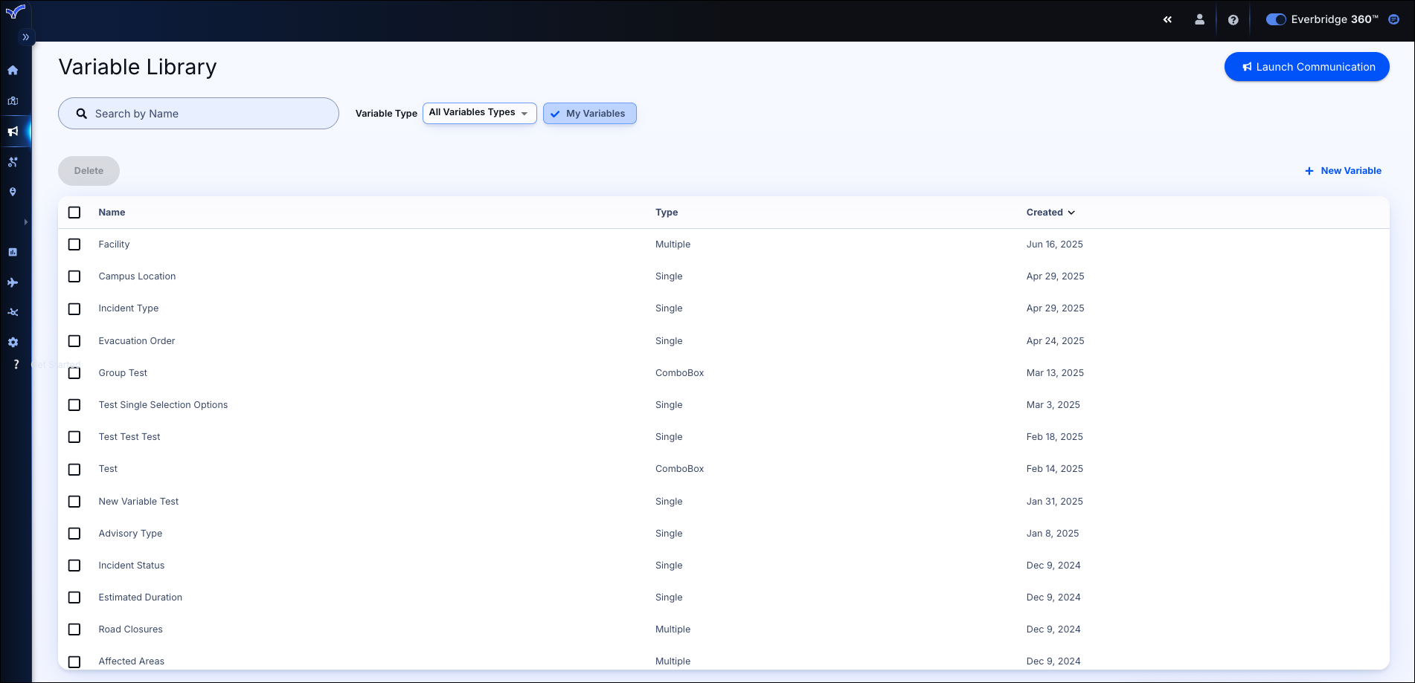Check the Test Single Selection Options checkbox
This screenshot has height=683, width=1415.
(74, 405)
